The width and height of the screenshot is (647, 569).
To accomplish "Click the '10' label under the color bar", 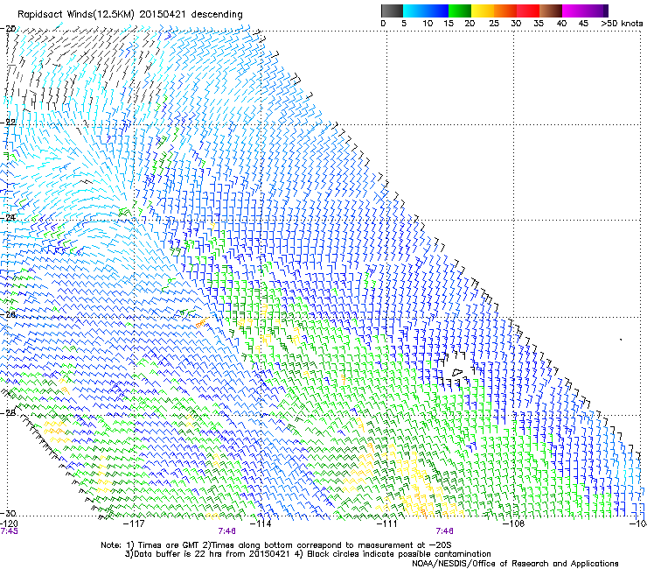I will click(428, 24).
